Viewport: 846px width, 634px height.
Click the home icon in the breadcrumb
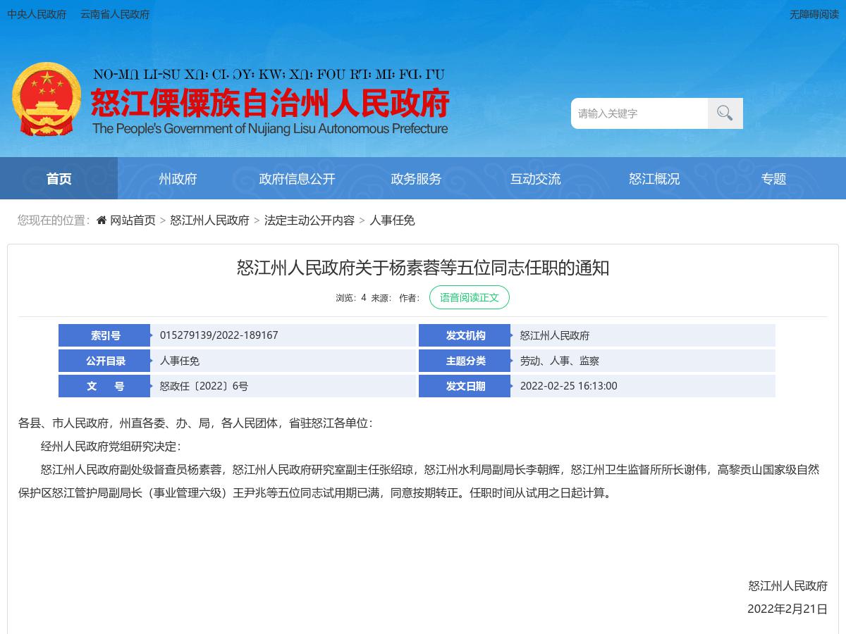point(100,220)
